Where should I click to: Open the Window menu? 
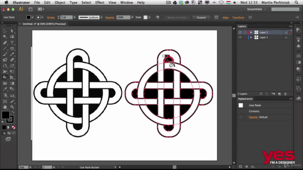(x=126, y=2)
